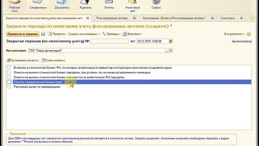Open the Действия dropdown menu
The image size is (259, 146).
point(132,34)
